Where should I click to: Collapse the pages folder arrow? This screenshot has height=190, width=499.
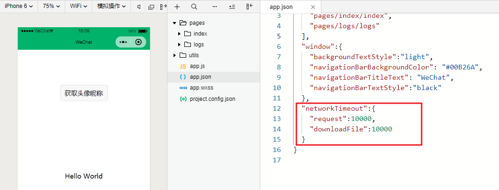pyautogui.click(x=174, y=23)
